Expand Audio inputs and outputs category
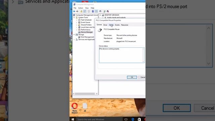 pyautogui.click(x=103, y=17)
